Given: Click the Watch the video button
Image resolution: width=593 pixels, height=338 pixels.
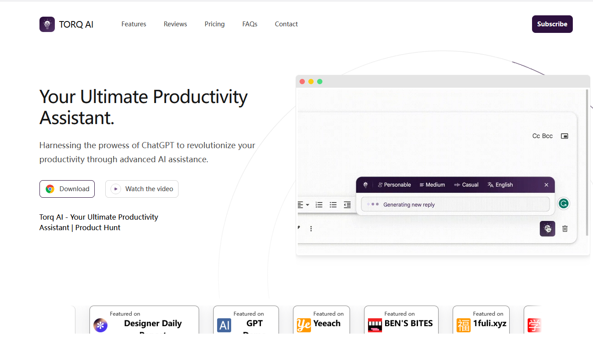Looking at the screenshot, I should [x=142, y=189].
